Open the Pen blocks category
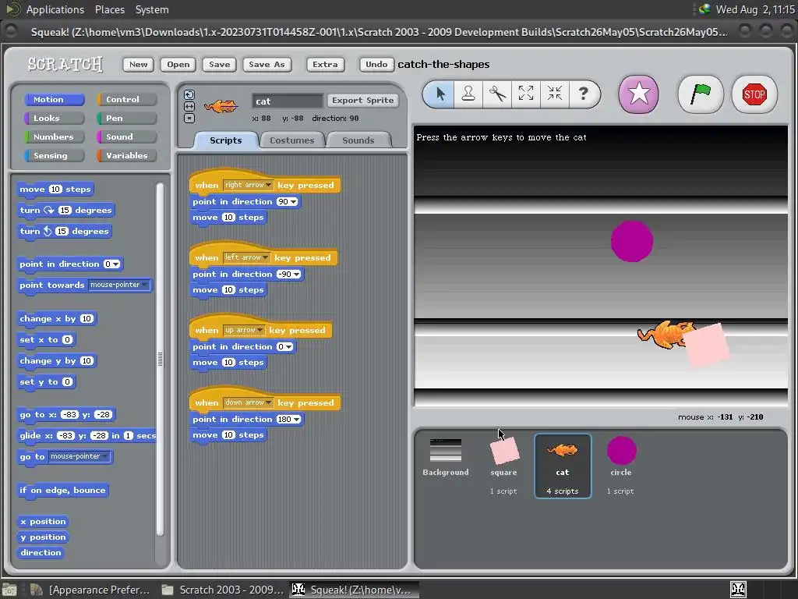798x599 pixels. pyautogui.click(x=127, y=119)
